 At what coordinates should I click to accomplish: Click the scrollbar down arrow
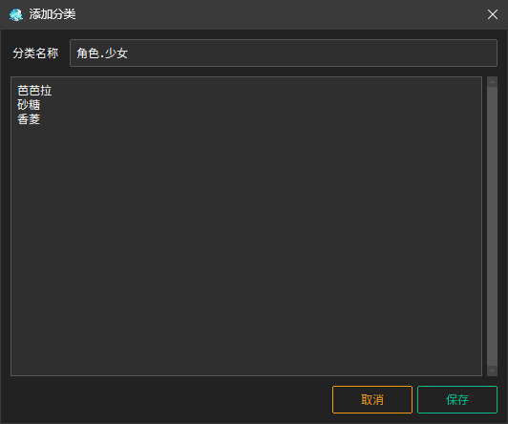[492, 371]
